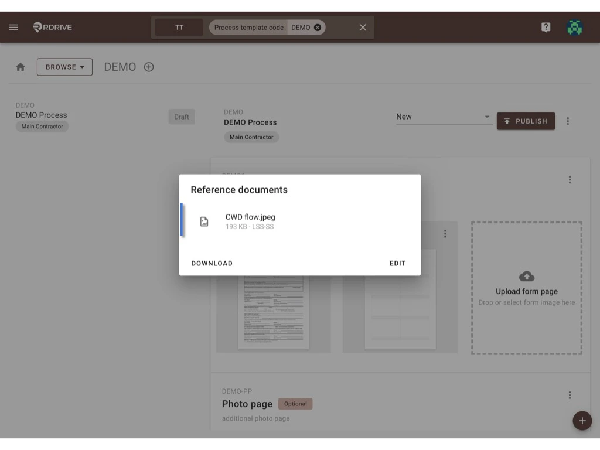Open the Photo page kebab menu
The image size is (600, 450).
(569, 395)
